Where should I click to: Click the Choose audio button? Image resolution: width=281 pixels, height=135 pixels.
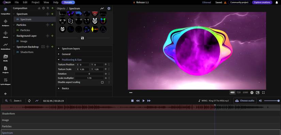point(245,101)
